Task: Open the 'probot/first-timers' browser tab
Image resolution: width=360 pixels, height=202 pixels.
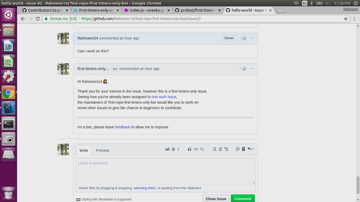Action: 198,10
